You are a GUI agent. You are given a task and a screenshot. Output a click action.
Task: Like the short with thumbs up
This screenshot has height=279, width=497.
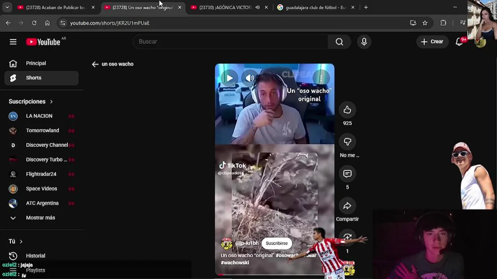pos(347,110)
